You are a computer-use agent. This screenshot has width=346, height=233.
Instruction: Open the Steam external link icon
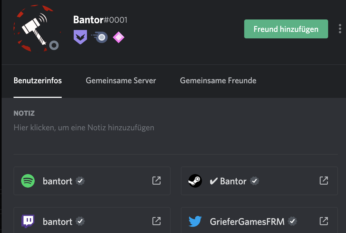[324, 181]
